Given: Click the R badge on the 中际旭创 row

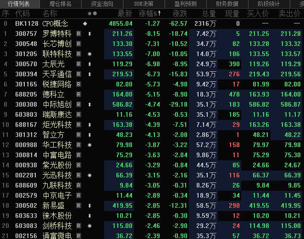Looking at the screenshot, I should [x=78, y=104].
